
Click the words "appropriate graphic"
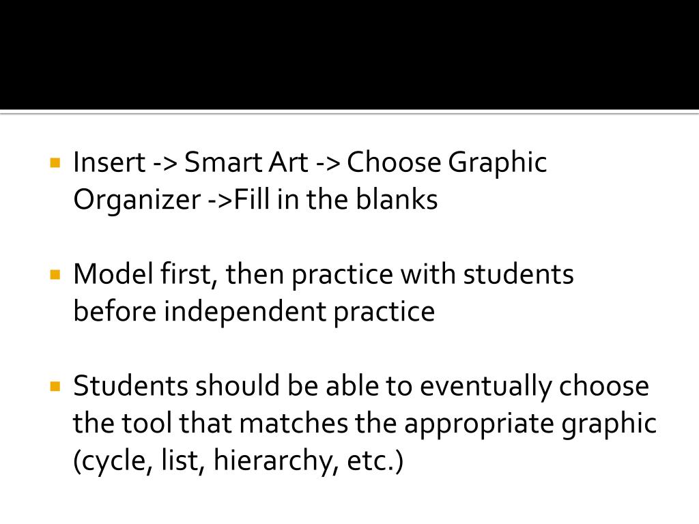pyautogui.click(x=530, y=424)
